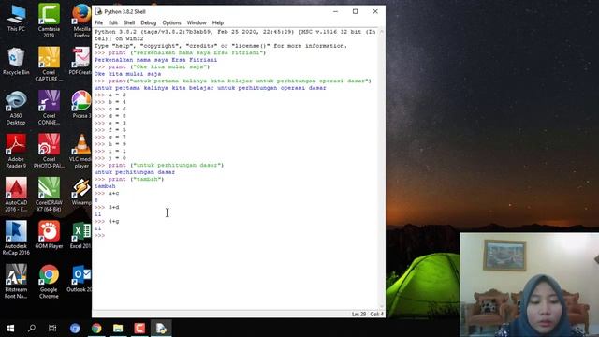Image resolution: width=599 pixels, height=337 pixels.
Task: Open AutoCAD 2016 desktop shortcut
Action: pyautogui.click(x=16, y=195)
